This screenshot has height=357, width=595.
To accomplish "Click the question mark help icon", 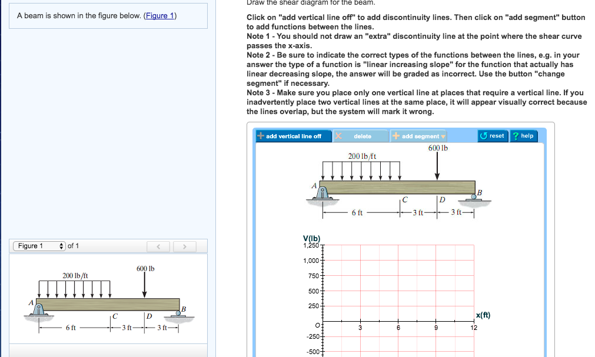I will (517, 136).
